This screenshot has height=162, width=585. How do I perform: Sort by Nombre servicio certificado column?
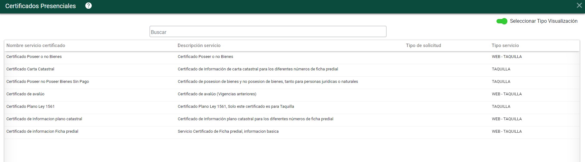[36, 45]
